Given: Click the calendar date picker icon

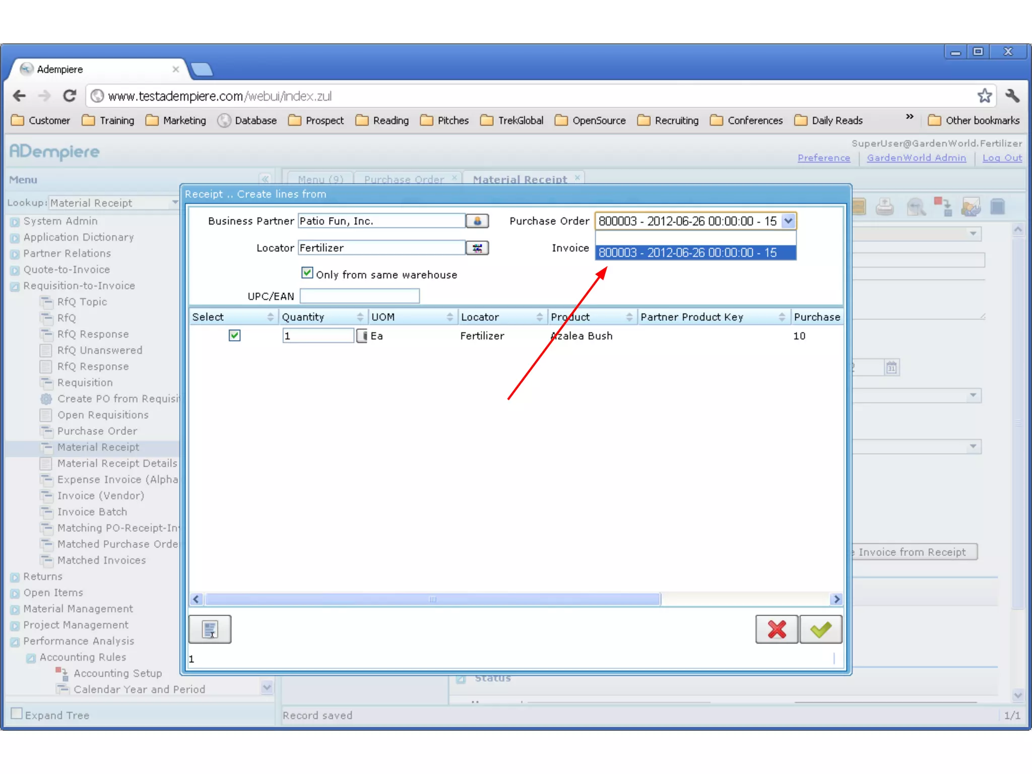Looking at the screenshot, I should tap(891, 367).
